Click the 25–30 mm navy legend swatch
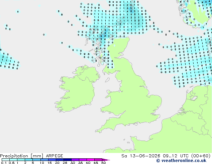 [x=67, y=160]
